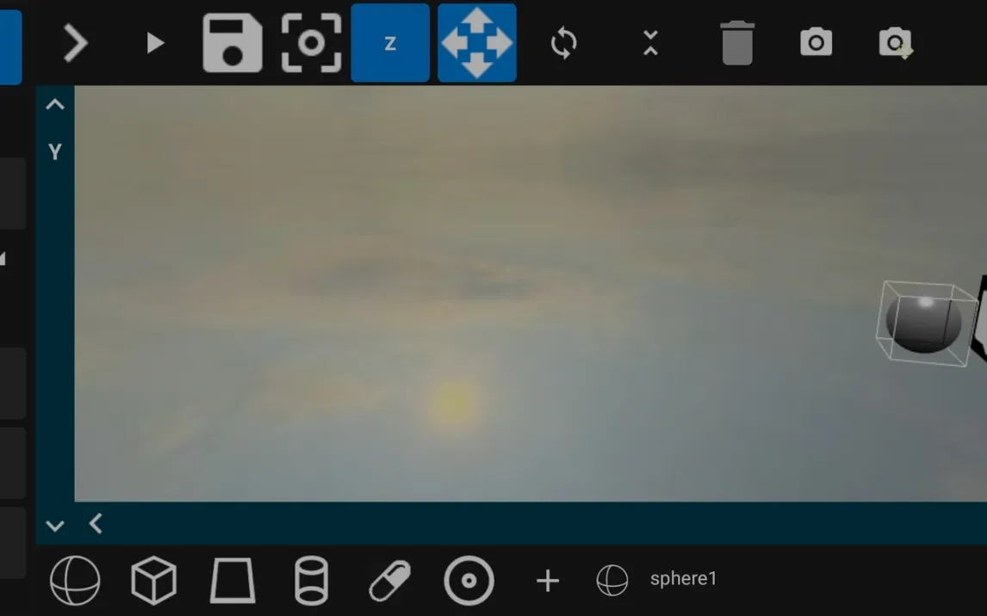Click the down chevron at the viewport's bottom-left

tap(55, 525)
